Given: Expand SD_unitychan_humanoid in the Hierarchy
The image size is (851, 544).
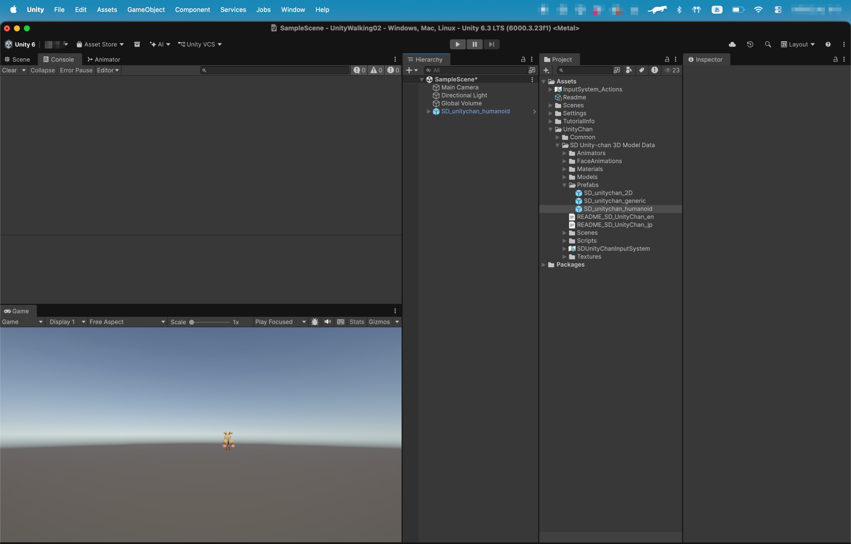Looking at the screenshot, I should pyautogui.click(x=429, y=111).
